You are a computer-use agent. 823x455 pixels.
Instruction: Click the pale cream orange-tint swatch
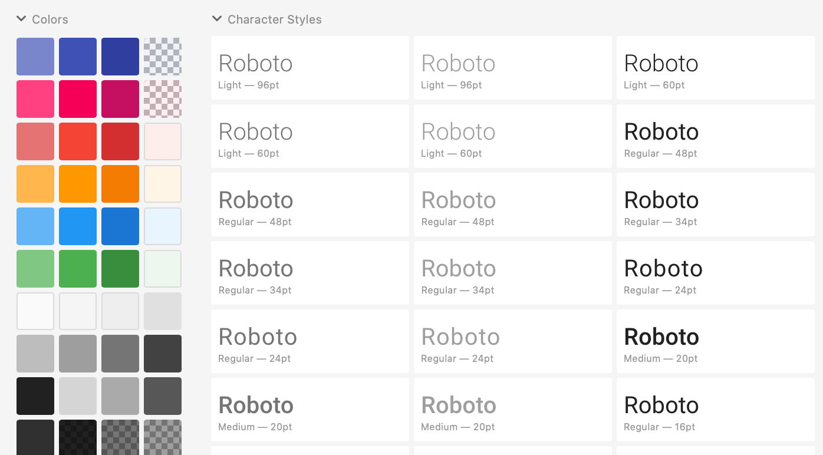[x=163, y=184]
